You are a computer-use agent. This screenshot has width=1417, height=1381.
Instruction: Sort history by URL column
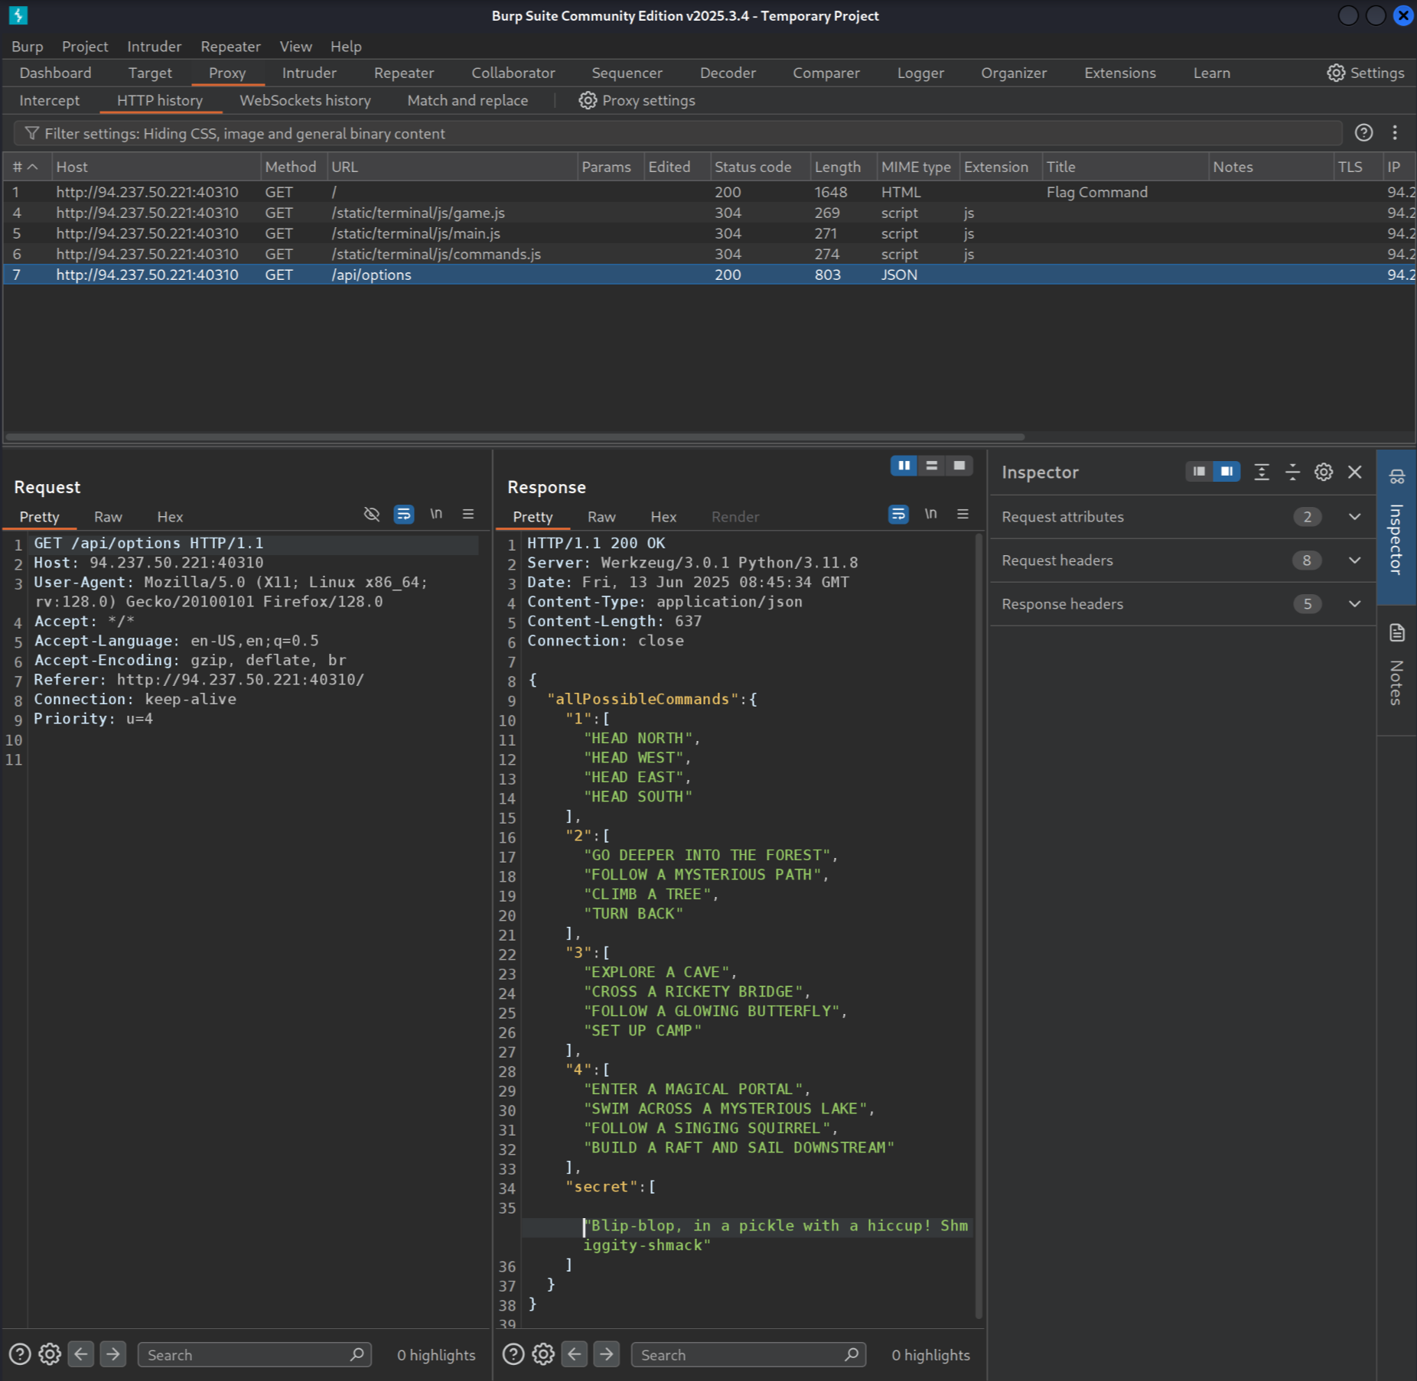452,167
